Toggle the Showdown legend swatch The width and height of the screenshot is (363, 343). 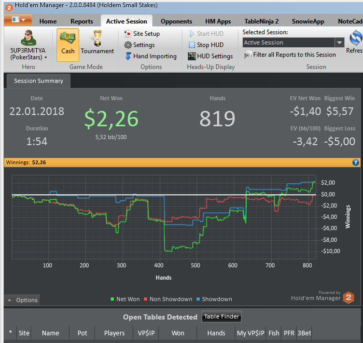click(x=198, y=299)
